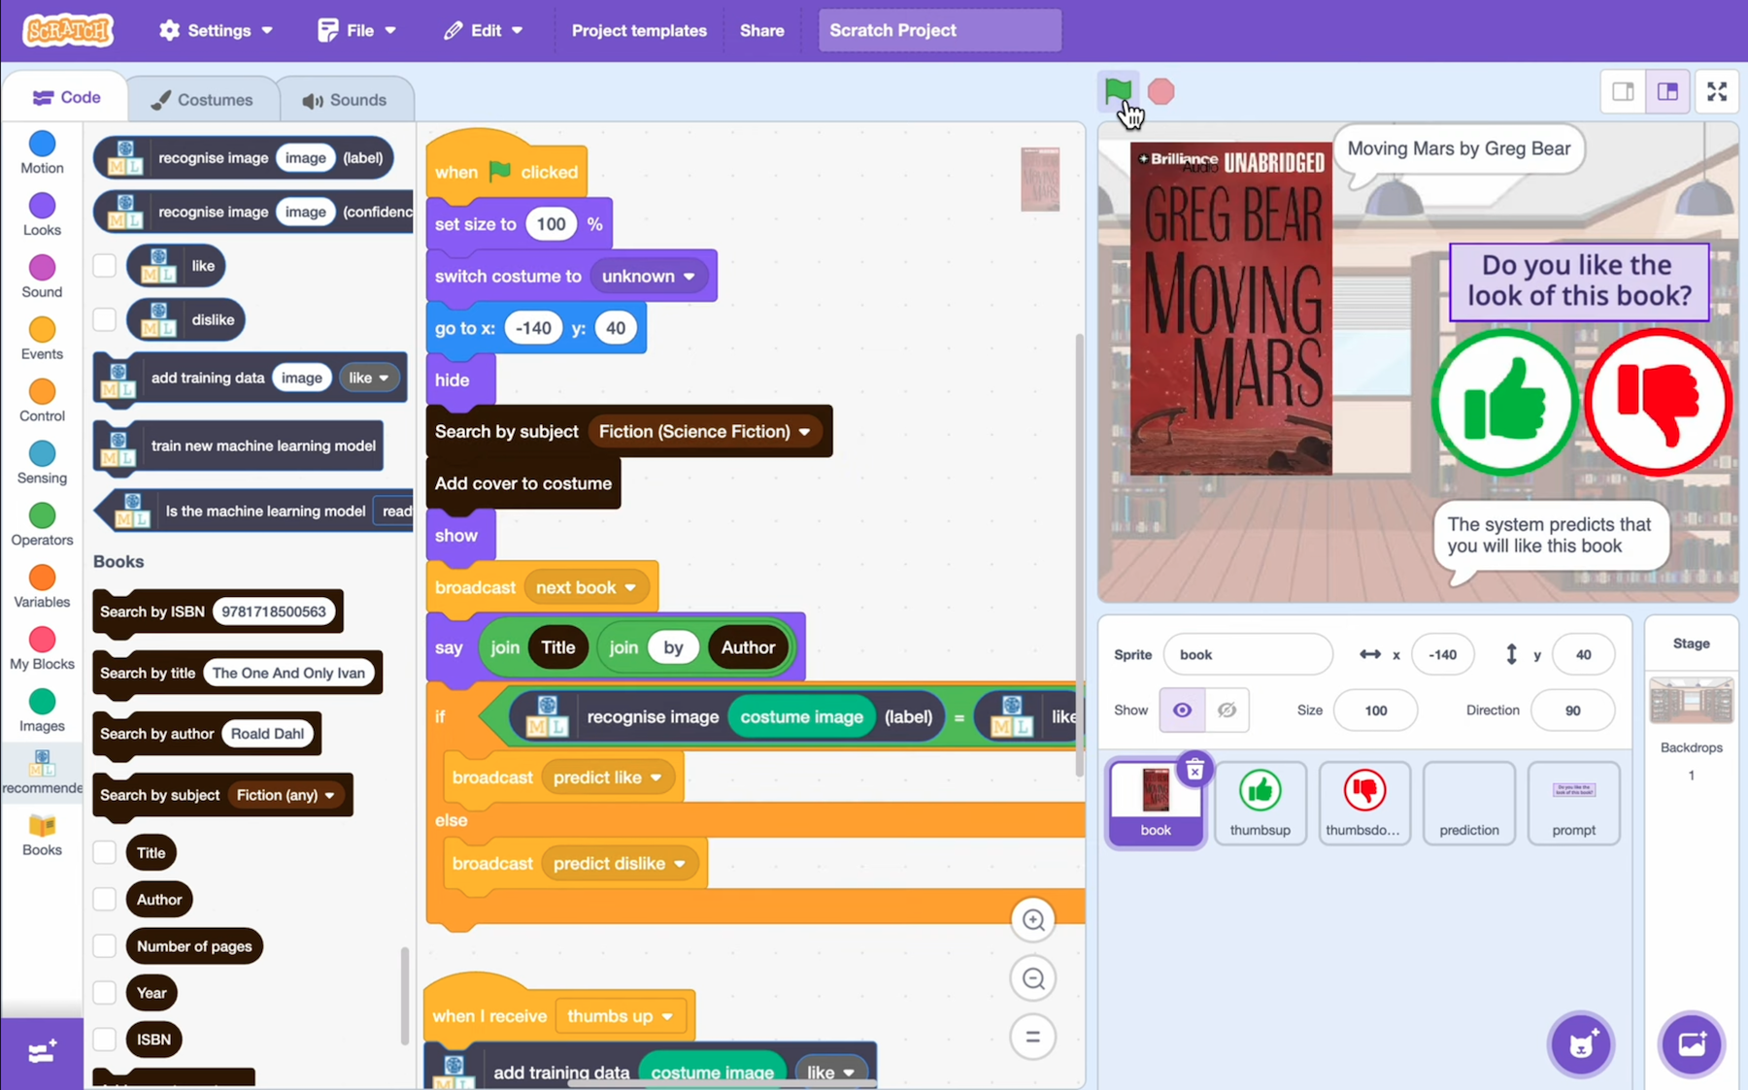Select the prediction sprite

click(x=1468, y=803)
